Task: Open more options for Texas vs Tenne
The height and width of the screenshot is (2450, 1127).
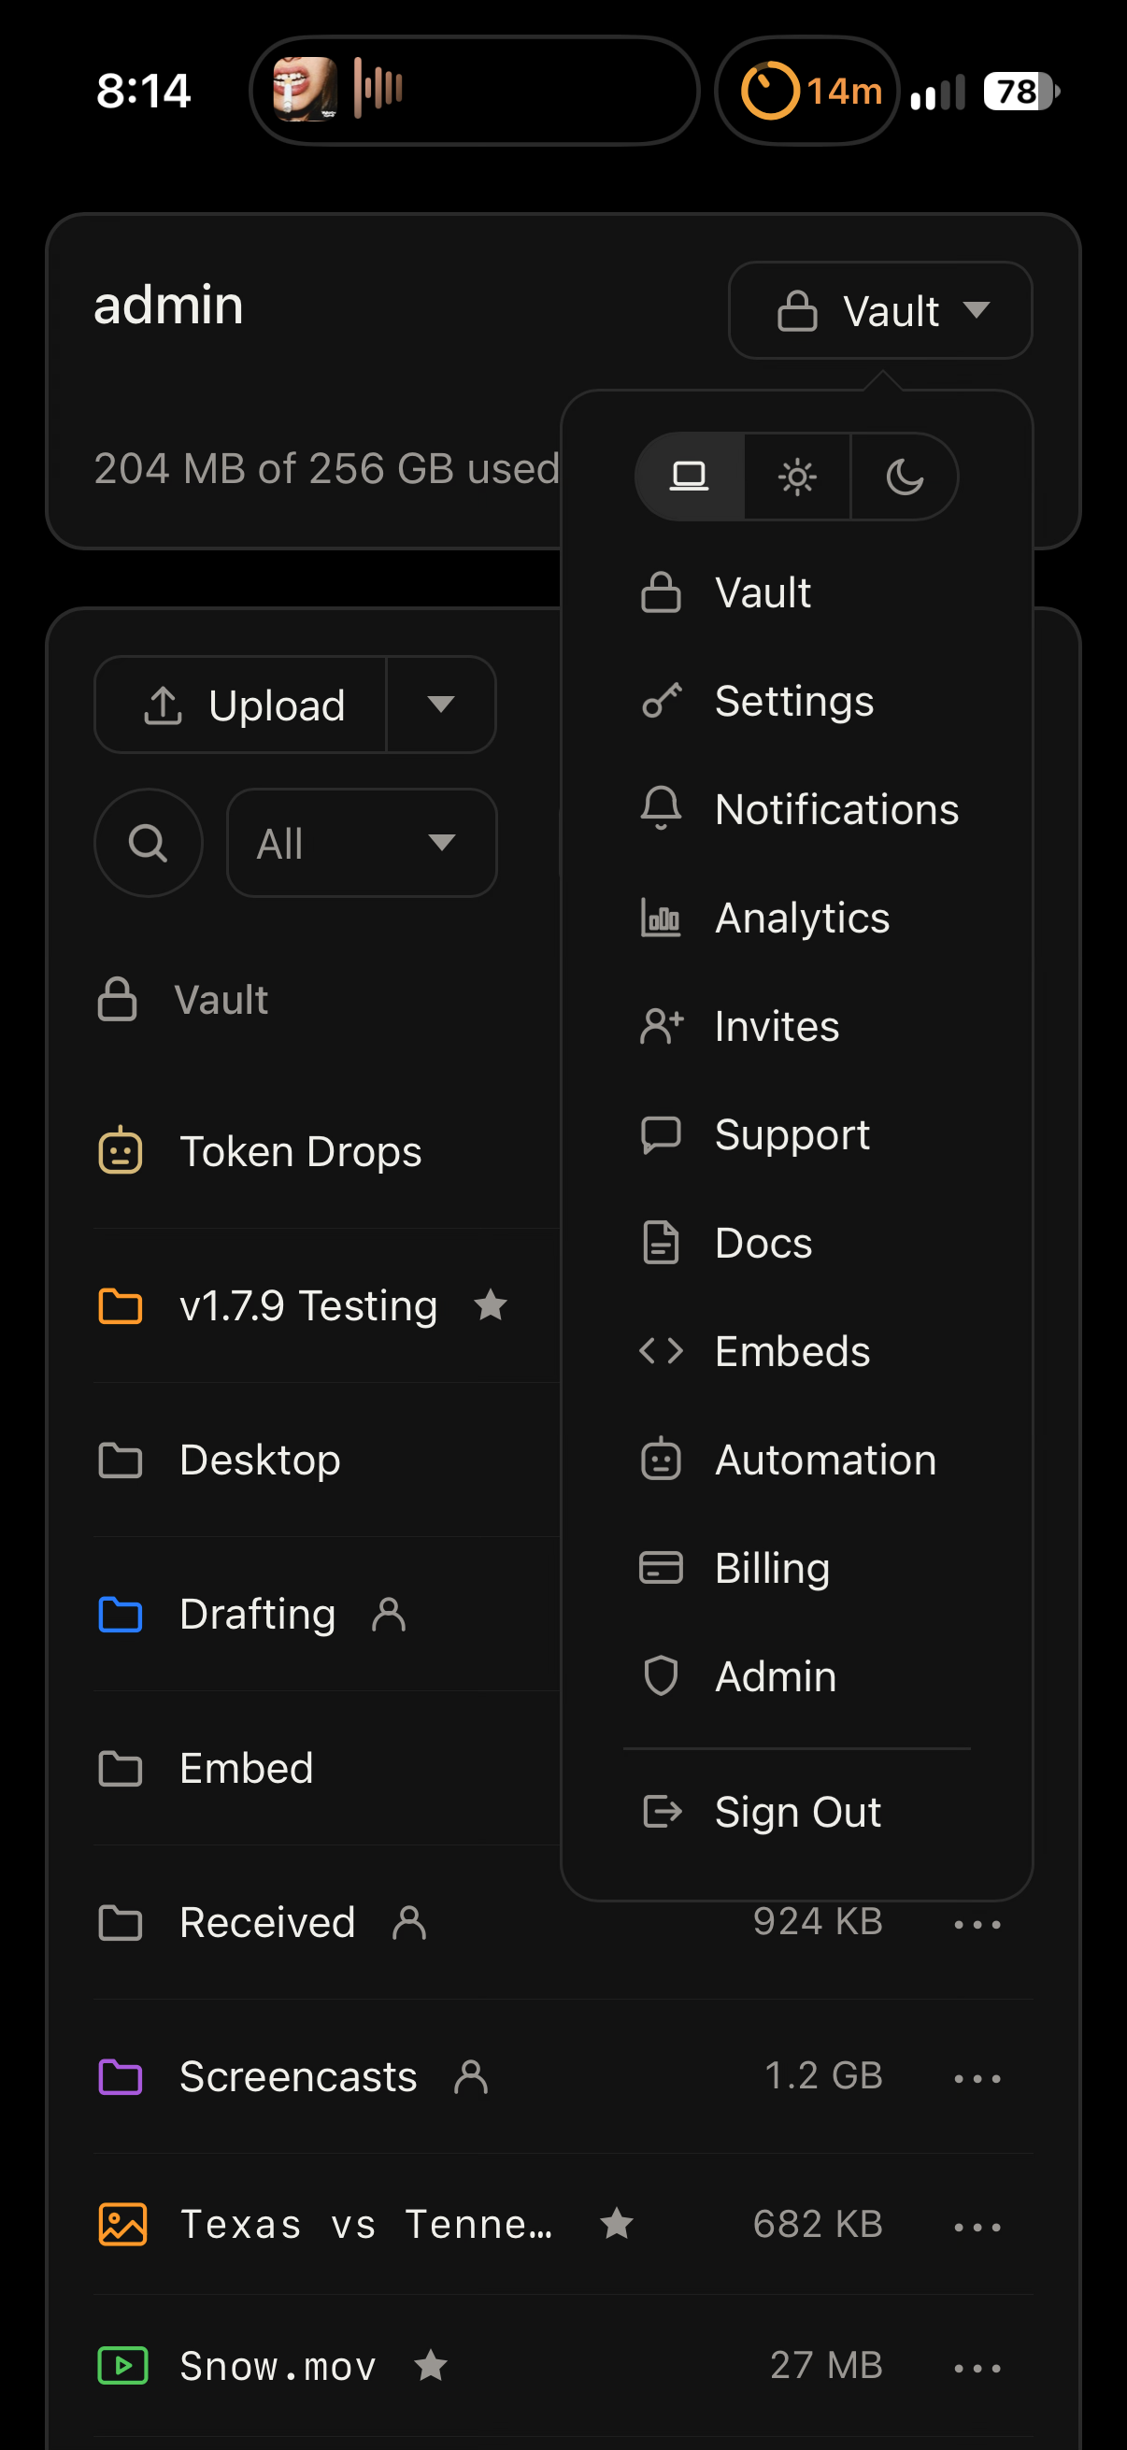Action: tap(977, 2227)
